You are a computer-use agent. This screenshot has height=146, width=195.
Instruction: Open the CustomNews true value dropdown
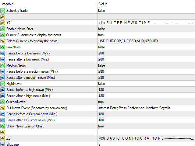pos(146,102)
